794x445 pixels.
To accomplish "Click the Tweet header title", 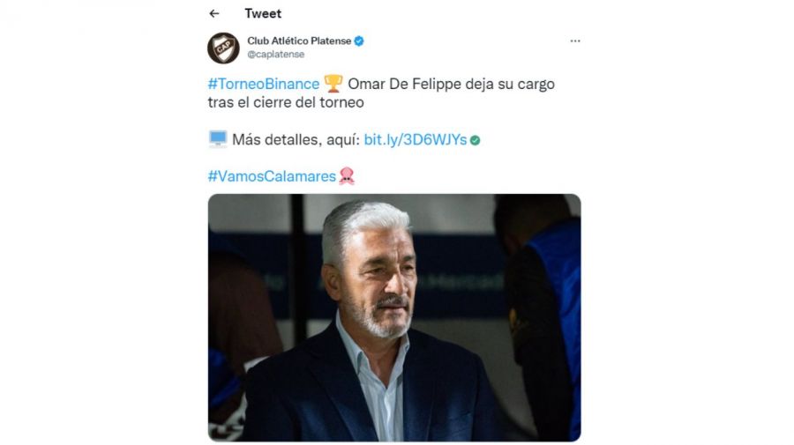I will [263, 13].
